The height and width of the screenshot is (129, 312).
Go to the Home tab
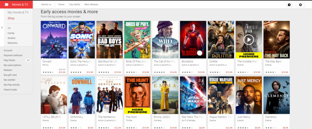tap(61, 4)
